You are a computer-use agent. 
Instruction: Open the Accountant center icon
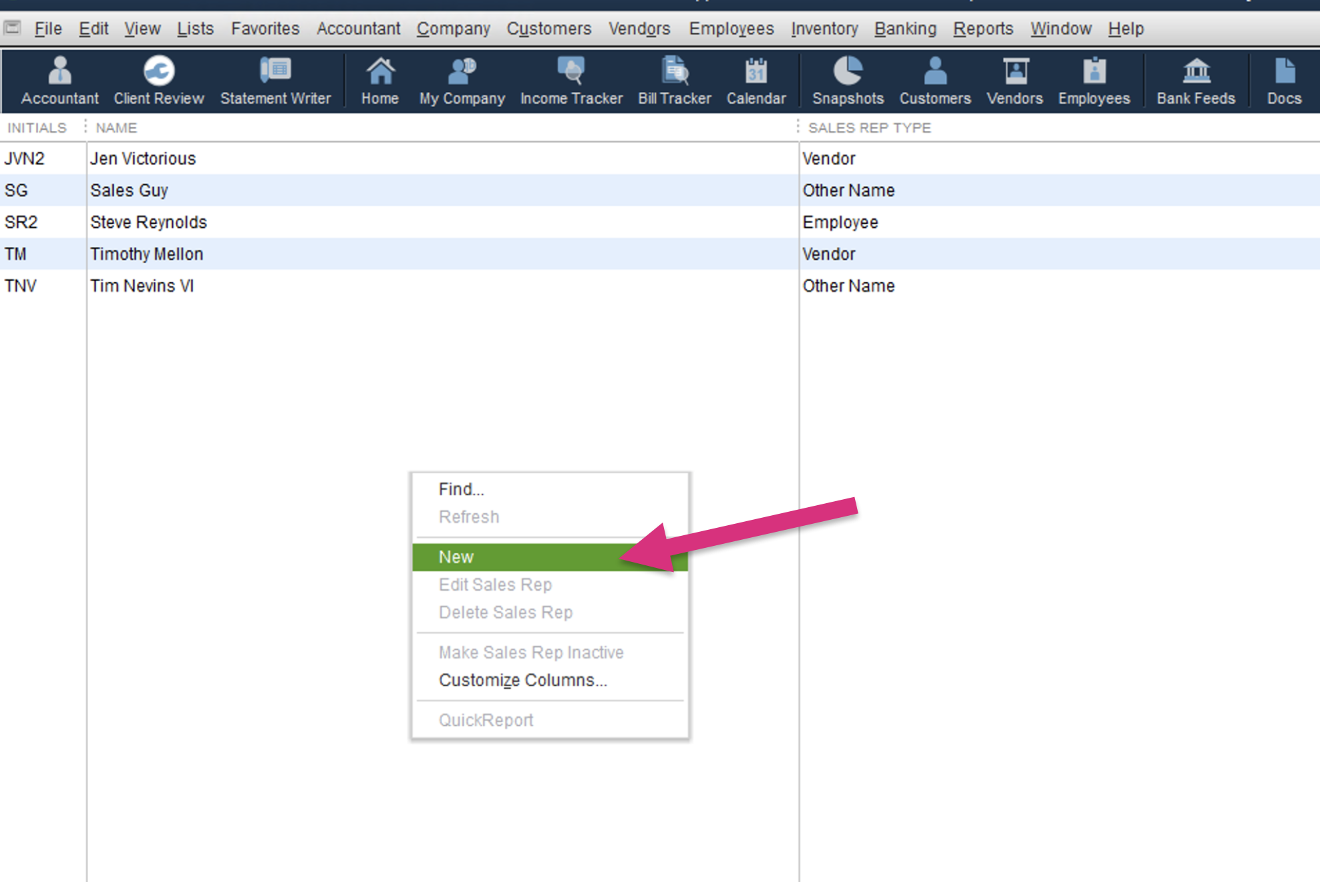pos(59,80)
